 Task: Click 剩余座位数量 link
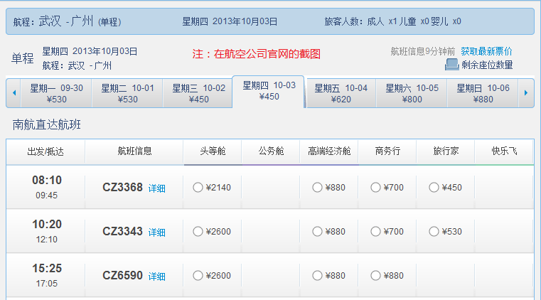pyautogui.click(x=487, y=65)
